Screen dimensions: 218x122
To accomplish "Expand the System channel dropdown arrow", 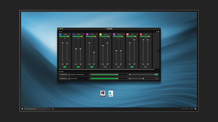I will (x=84, y=34).
